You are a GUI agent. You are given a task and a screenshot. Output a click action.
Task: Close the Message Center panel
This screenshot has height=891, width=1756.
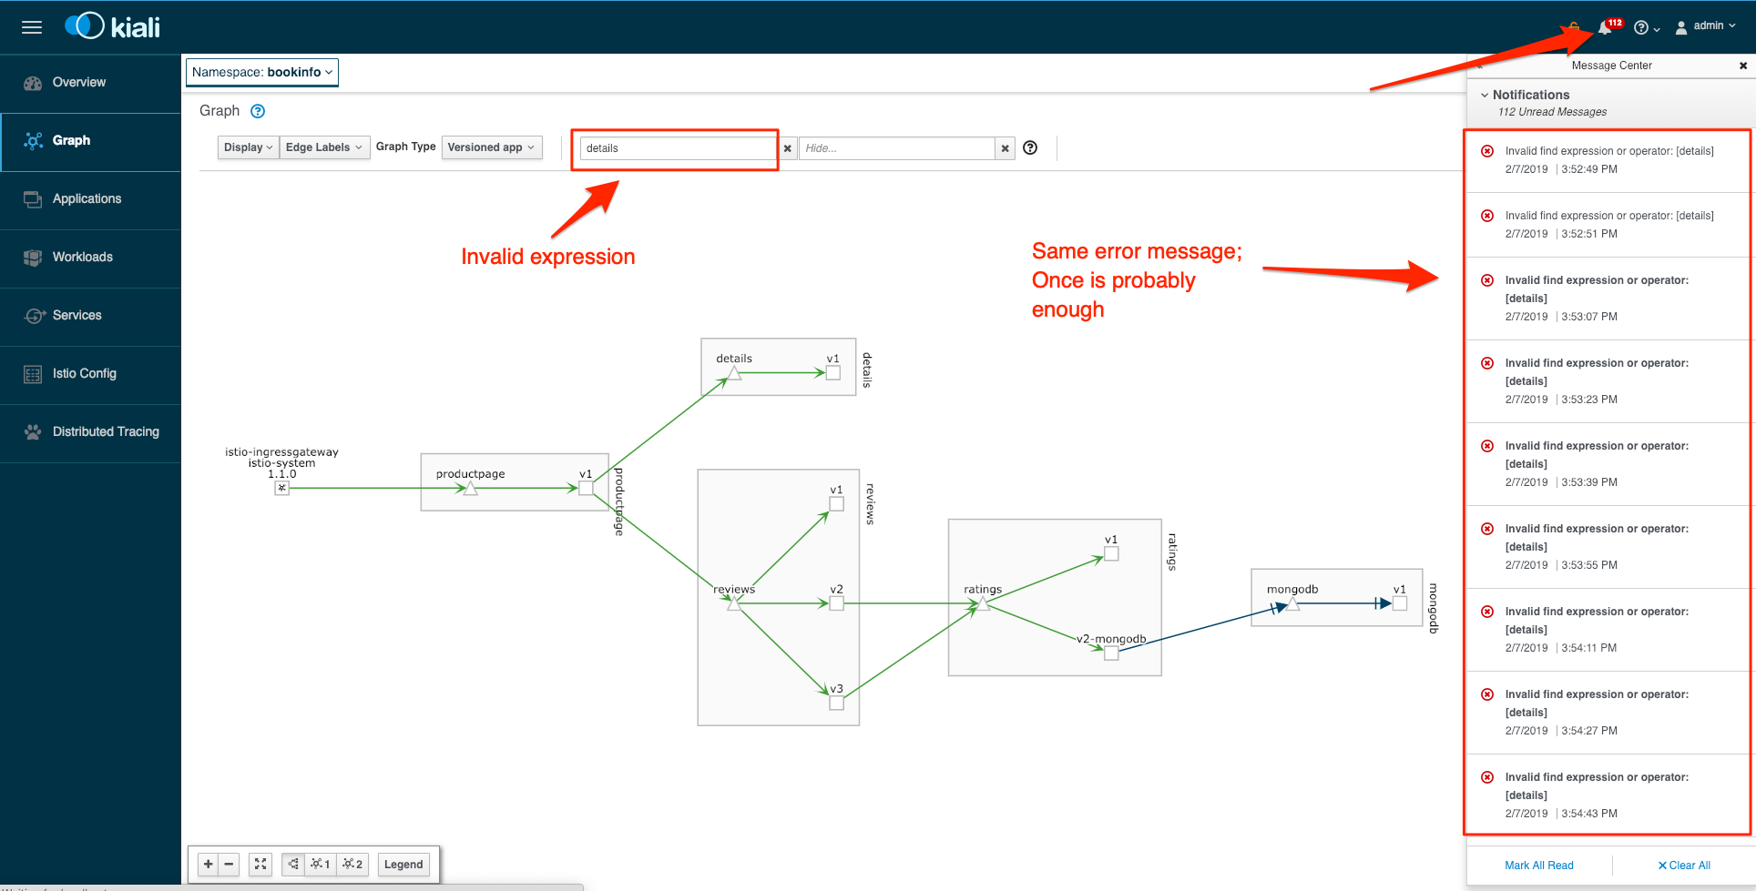click(1743, 66)
